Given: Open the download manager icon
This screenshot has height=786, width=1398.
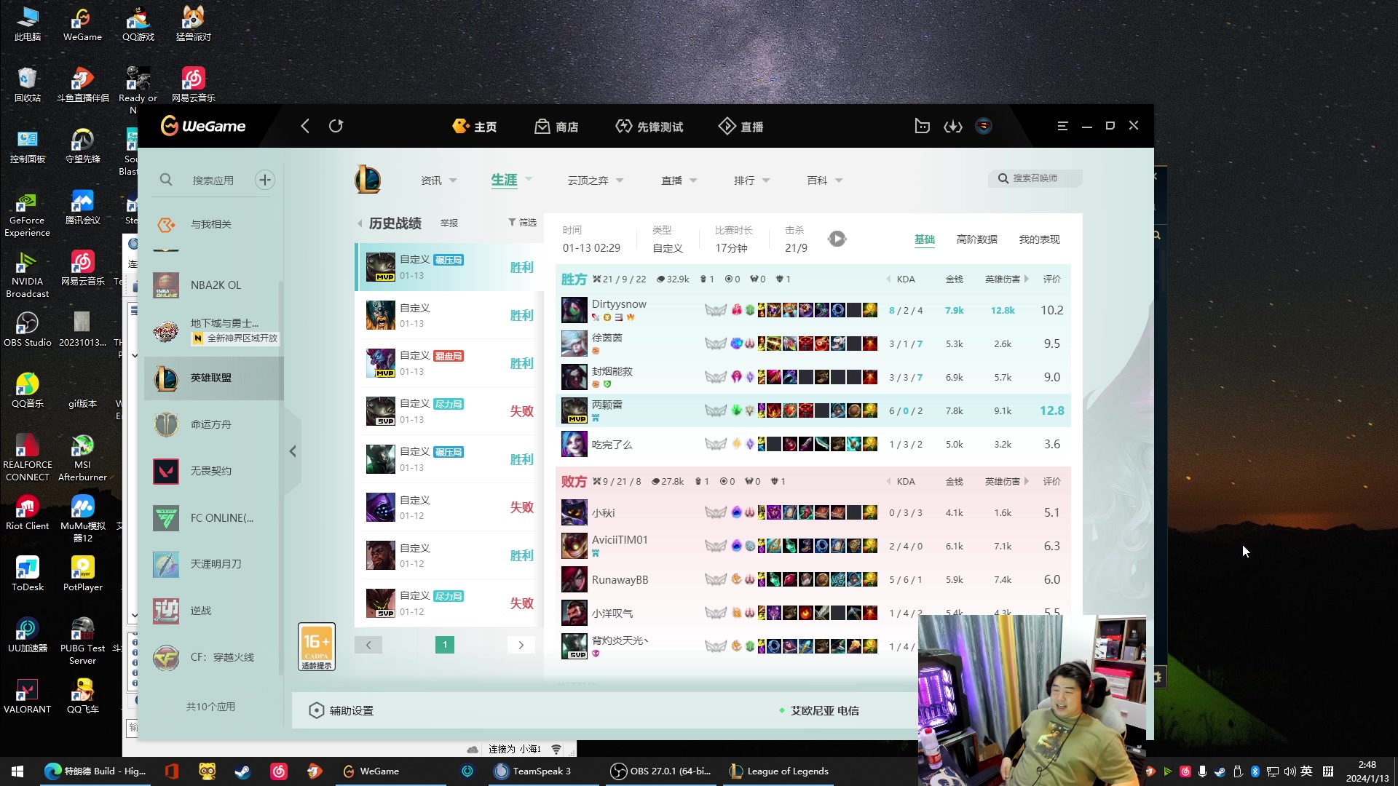Looking at the screenshot, I should (x=953, y=126).
